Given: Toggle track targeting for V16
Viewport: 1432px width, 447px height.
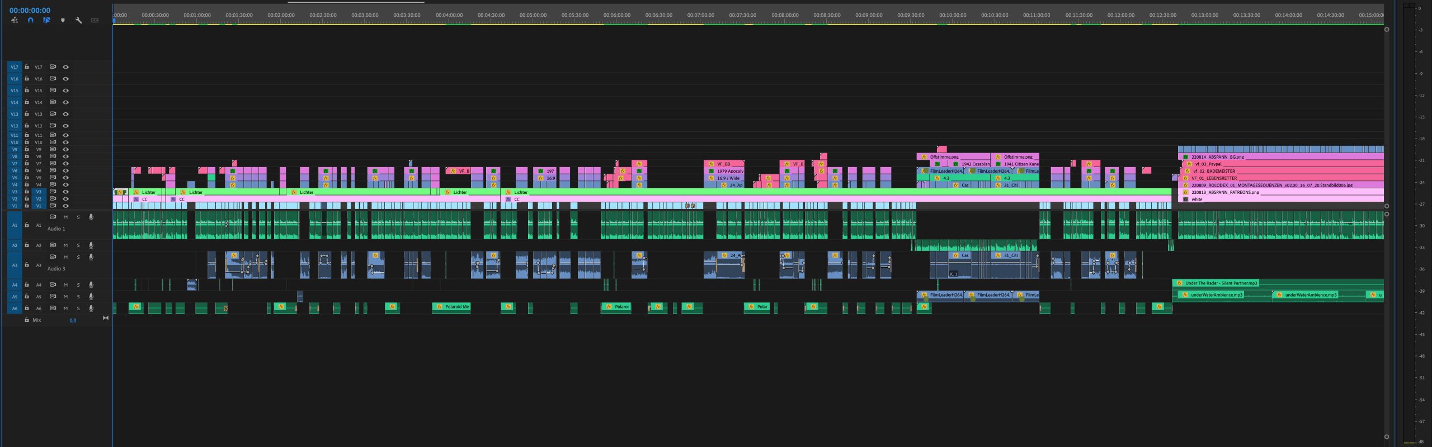Looking at the screenshot, I should (x=39, y=79).
